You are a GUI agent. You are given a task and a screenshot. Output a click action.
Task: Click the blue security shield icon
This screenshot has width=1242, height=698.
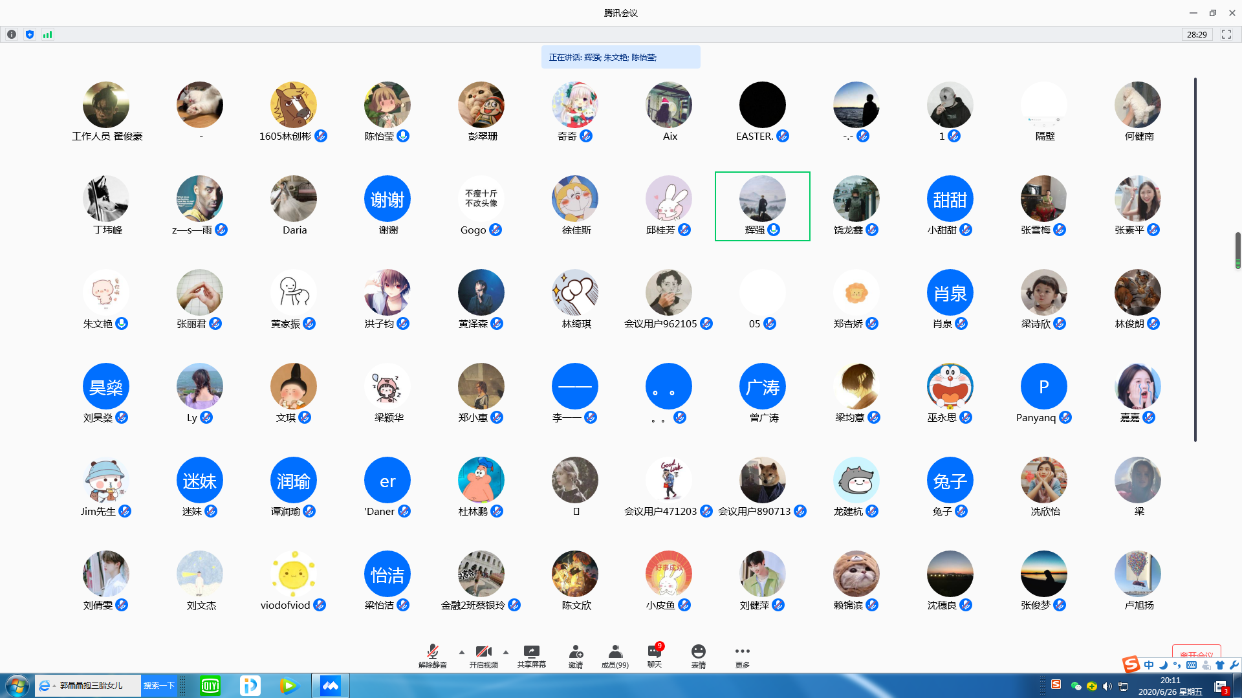pyautogui.click(x=30, y=34)
